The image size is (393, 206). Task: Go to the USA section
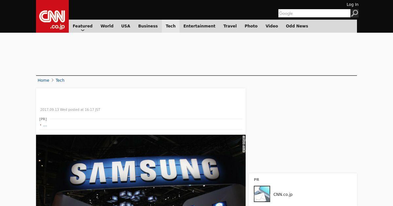(x=126, y=26)
